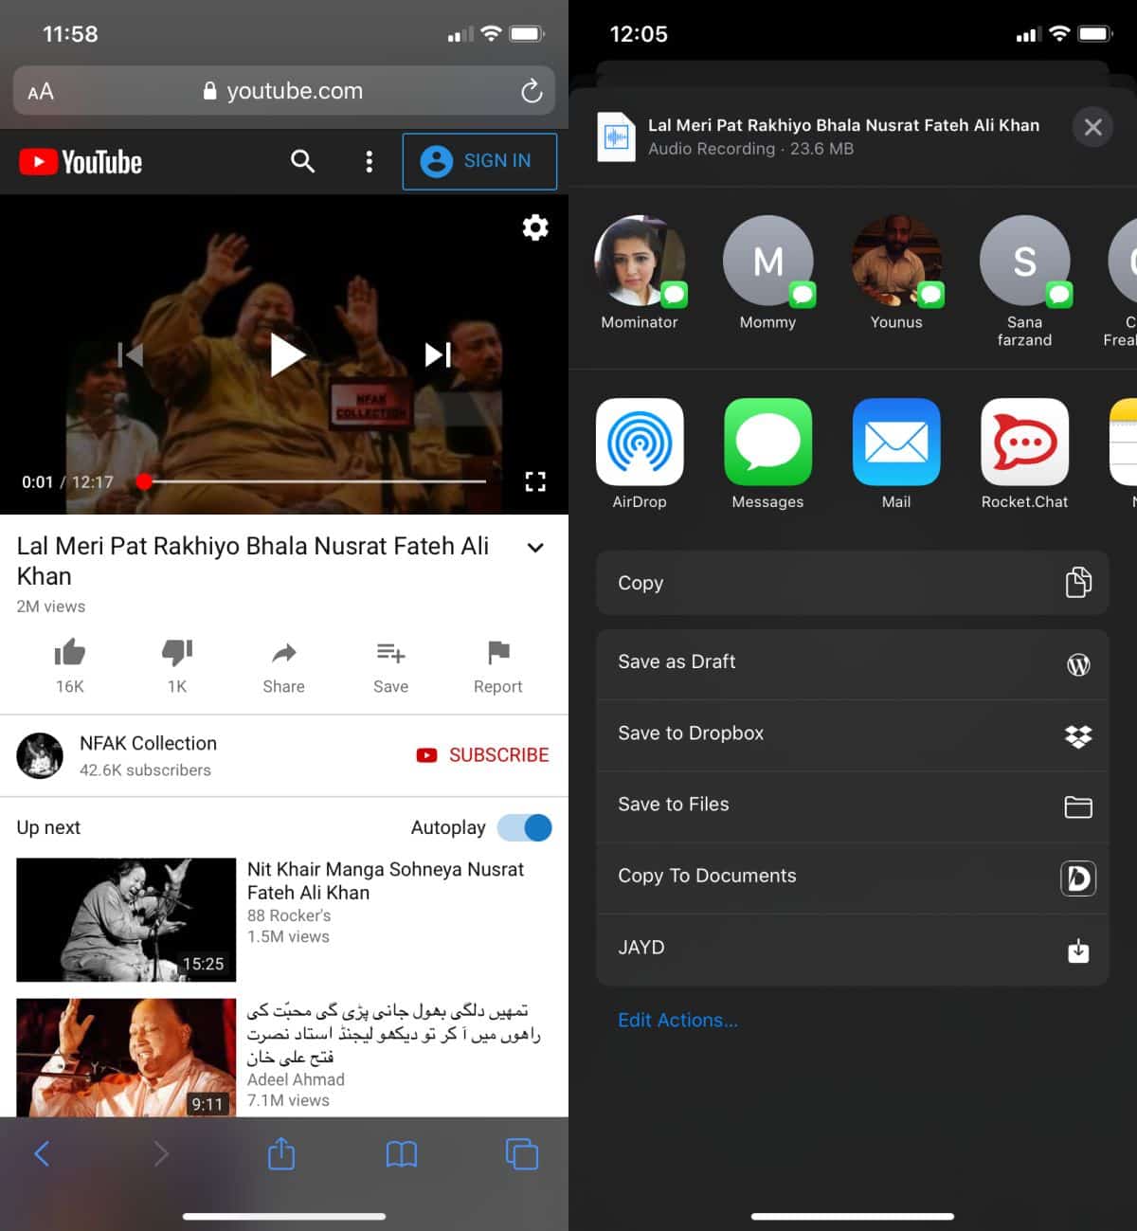The image size is (1137, 1231).
Task: Open the AA page display options
Action: click(x=41, y=91)
